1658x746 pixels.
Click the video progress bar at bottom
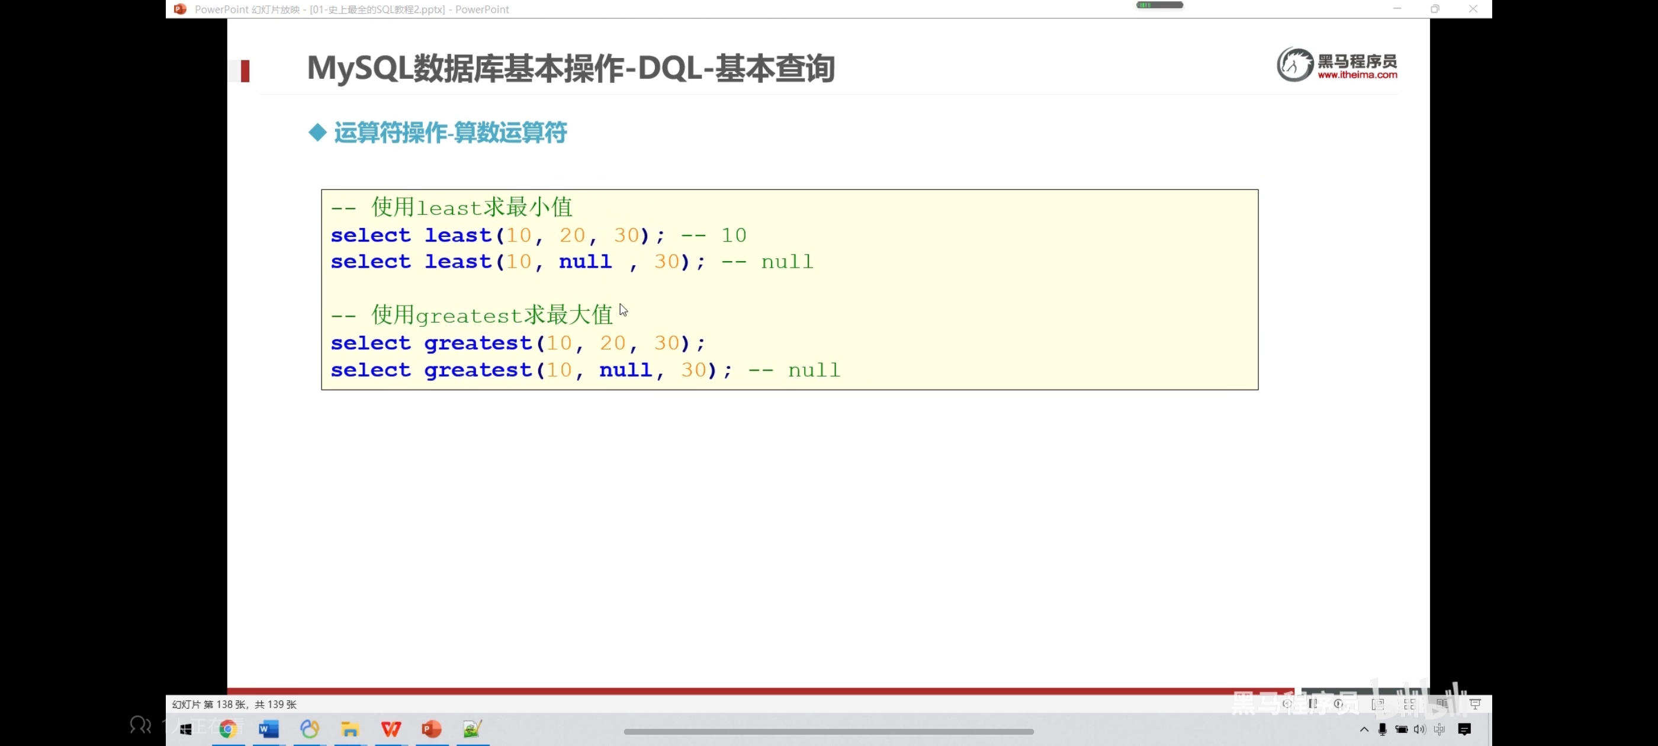828,731
